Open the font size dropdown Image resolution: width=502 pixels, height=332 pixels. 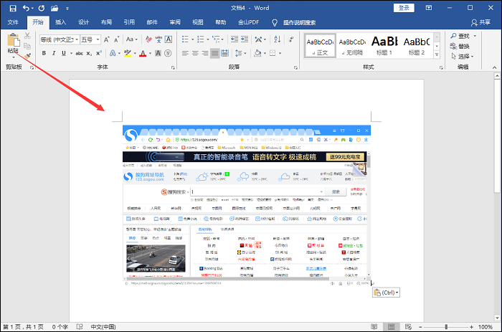[x=98, y=39]
